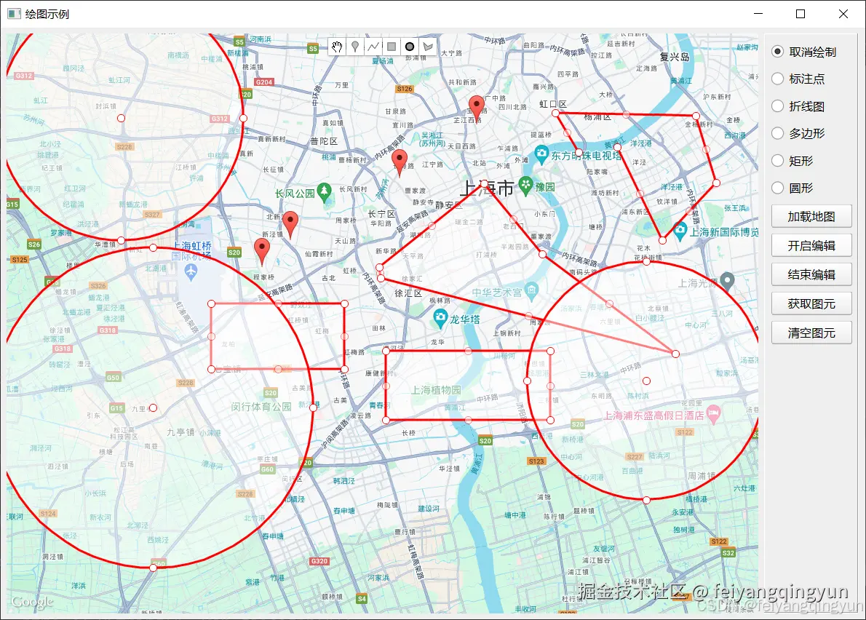Viewport: 866px width, 620px height.
Task: Click the 复兴岛 map label
Action: pos(675,57)
